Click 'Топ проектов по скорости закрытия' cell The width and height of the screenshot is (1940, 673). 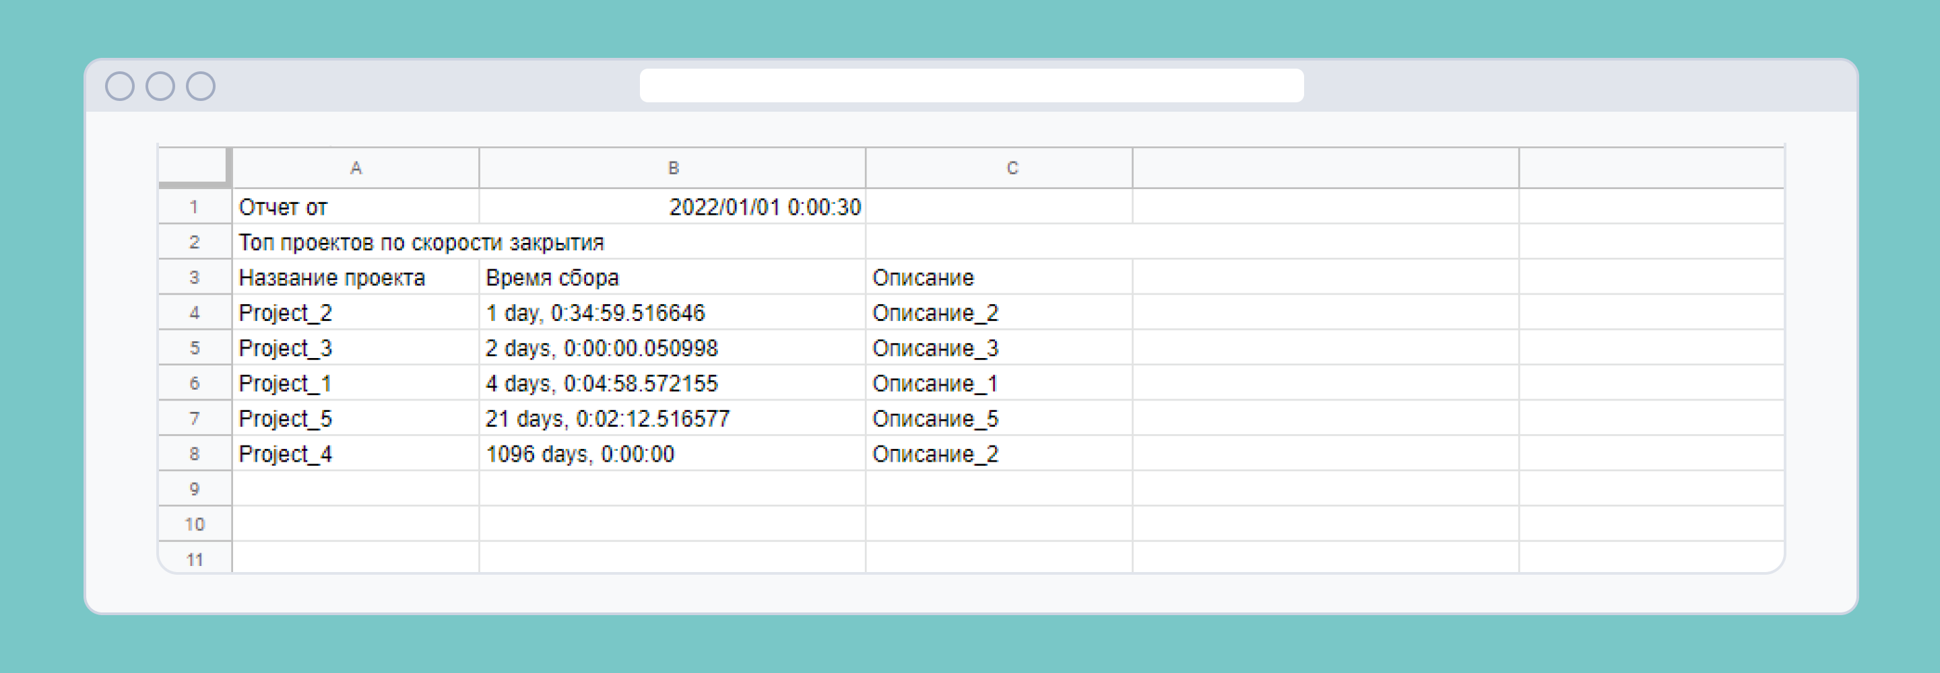[549, 242]
